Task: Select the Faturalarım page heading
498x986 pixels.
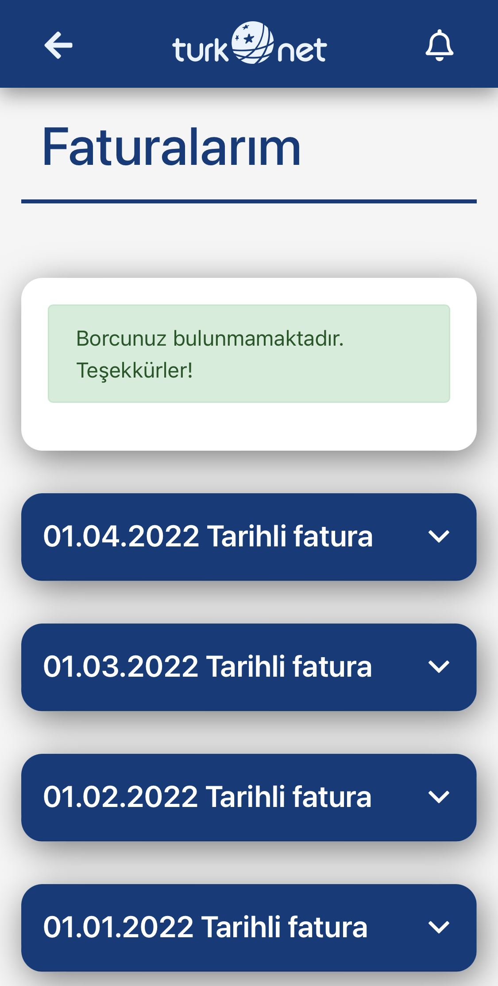Action: point(172,147)
